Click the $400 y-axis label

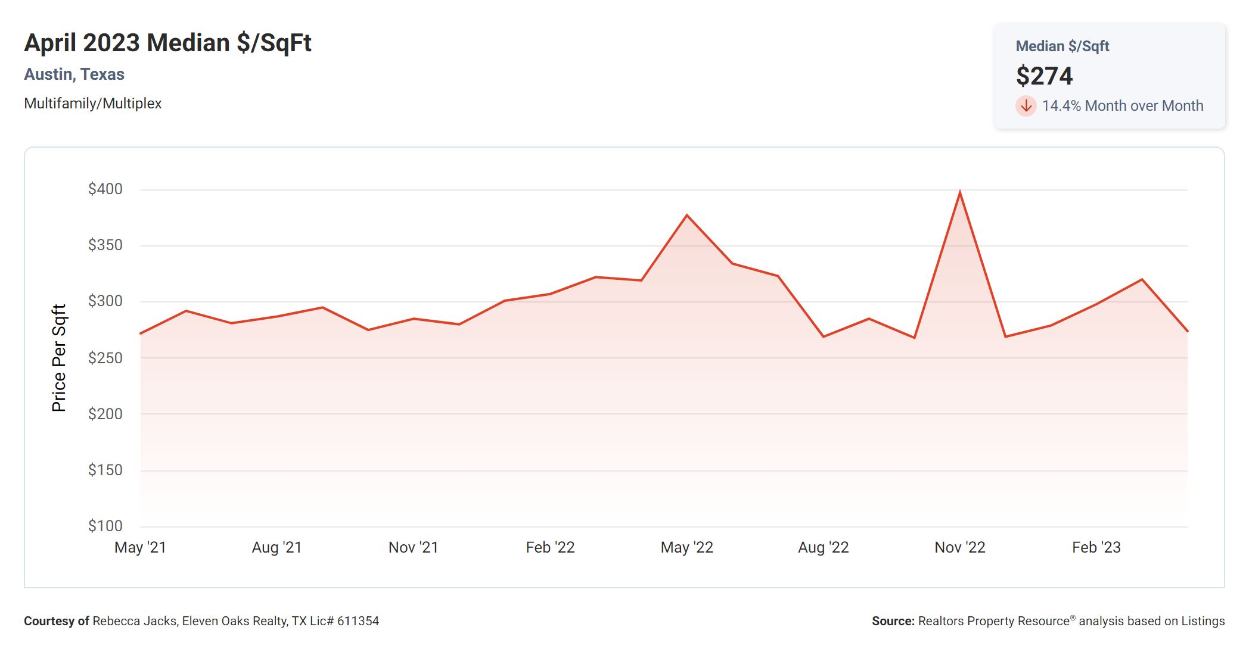point(105,189)
